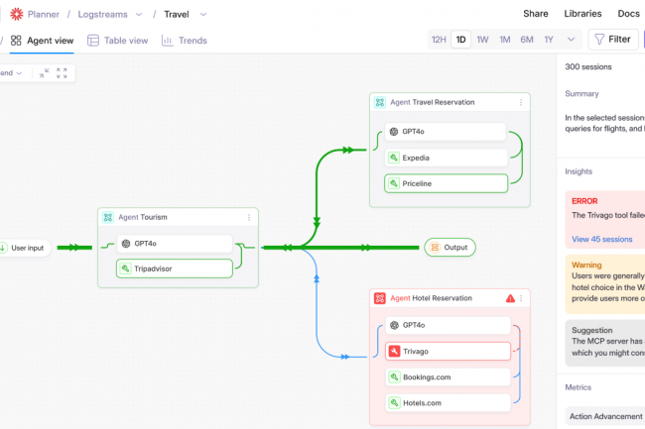Expand the Travel dropdown chevron
Viewport: 645px width, 429px height.
[203, 14]
